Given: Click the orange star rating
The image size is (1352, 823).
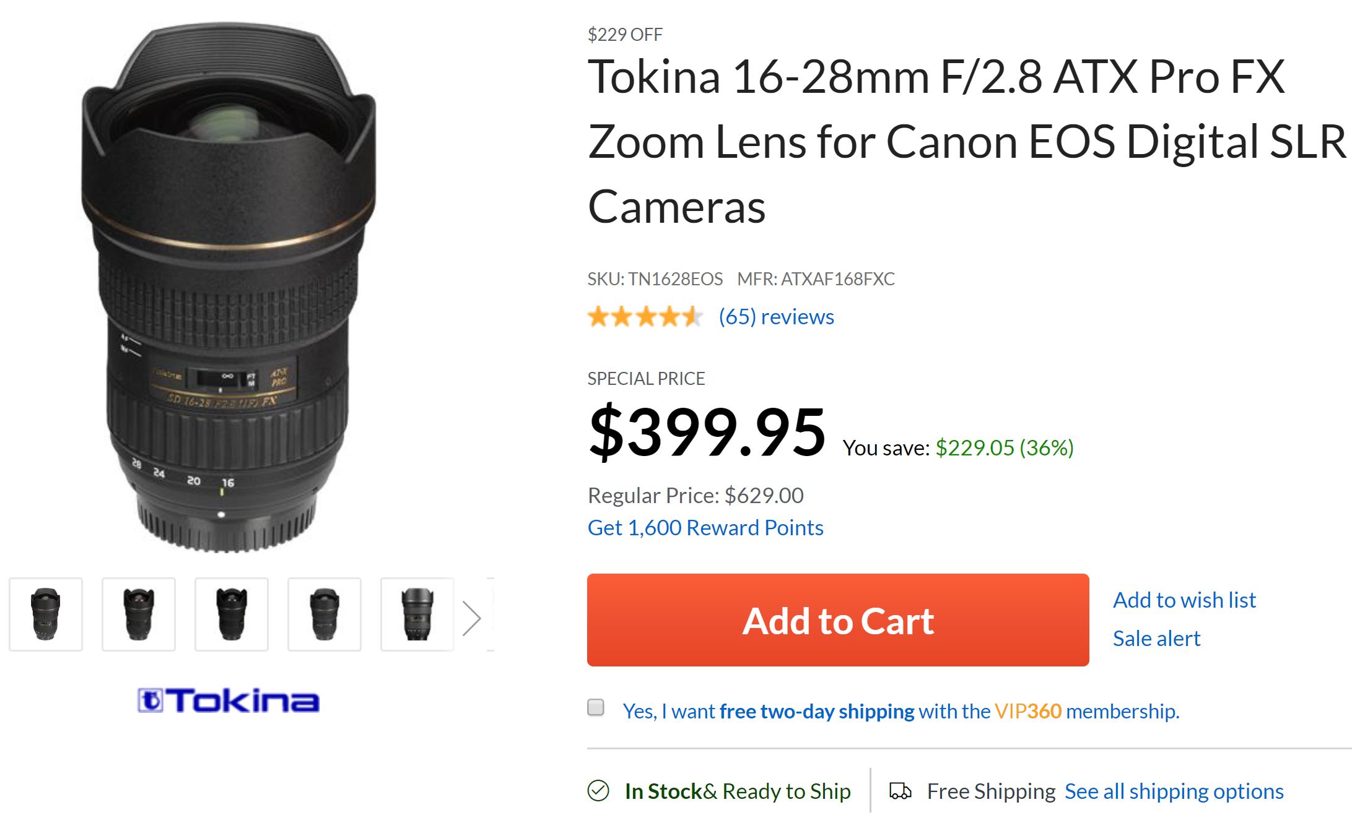Looking at the screenshot, I should 645,317.
